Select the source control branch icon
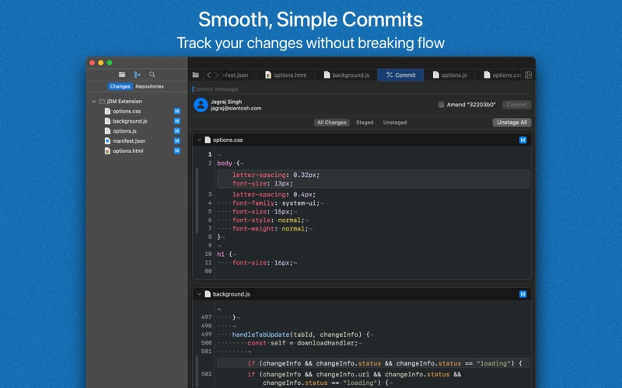Viewport: 622px width, 388px height. 138,74
